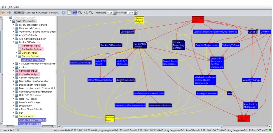Click the SurfaceDistanceEvaluator graph node
This screenshot has width=273, height=133.
149,93
